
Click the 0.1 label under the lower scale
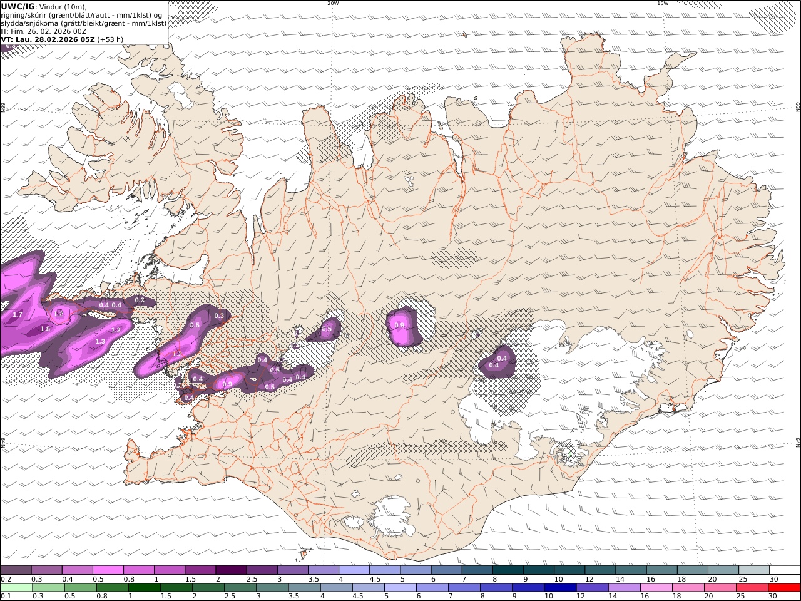tap(5, 596)
